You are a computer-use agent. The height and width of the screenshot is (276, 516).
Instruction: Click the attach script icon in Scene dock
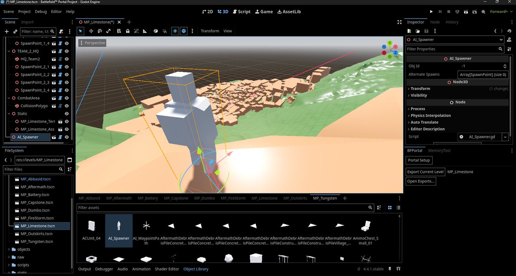tap(61, 31)
